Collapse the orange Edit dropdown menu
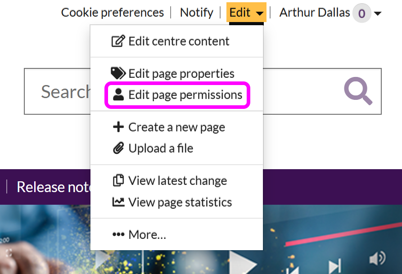 (246, 13)
